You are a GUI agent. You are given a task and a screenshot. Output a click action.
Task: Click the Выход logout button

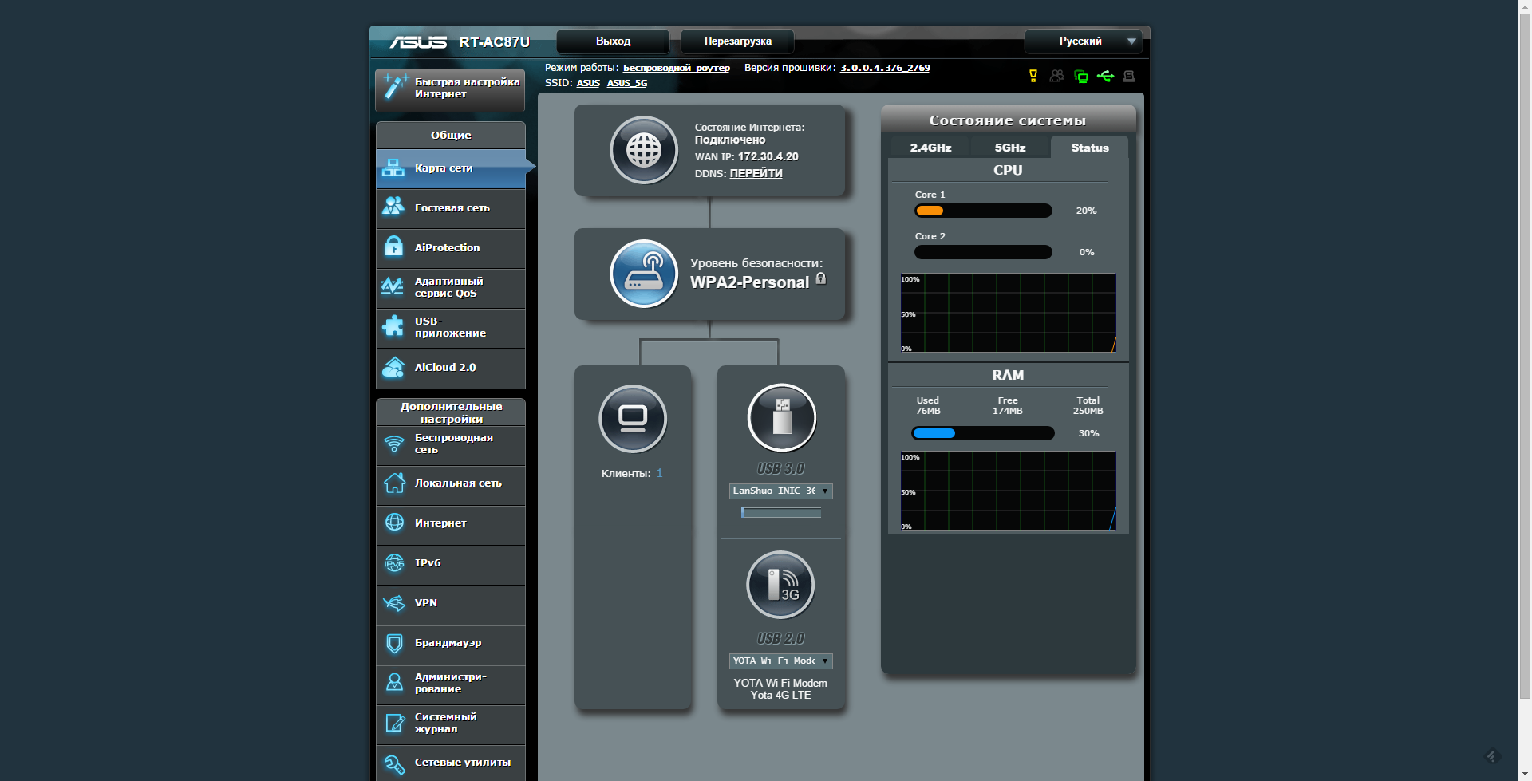click(x=613, y=41)
